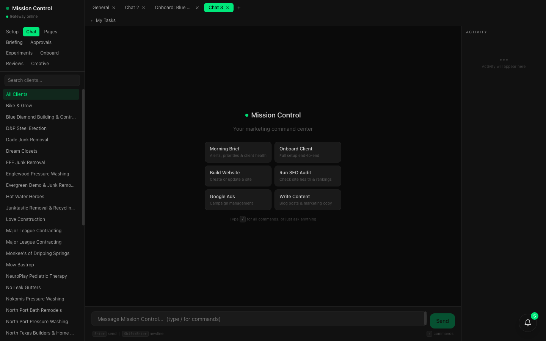This screenshot has height=341, width=546.
Task: Open the Briefing section
Action: (x=14, y=42)
